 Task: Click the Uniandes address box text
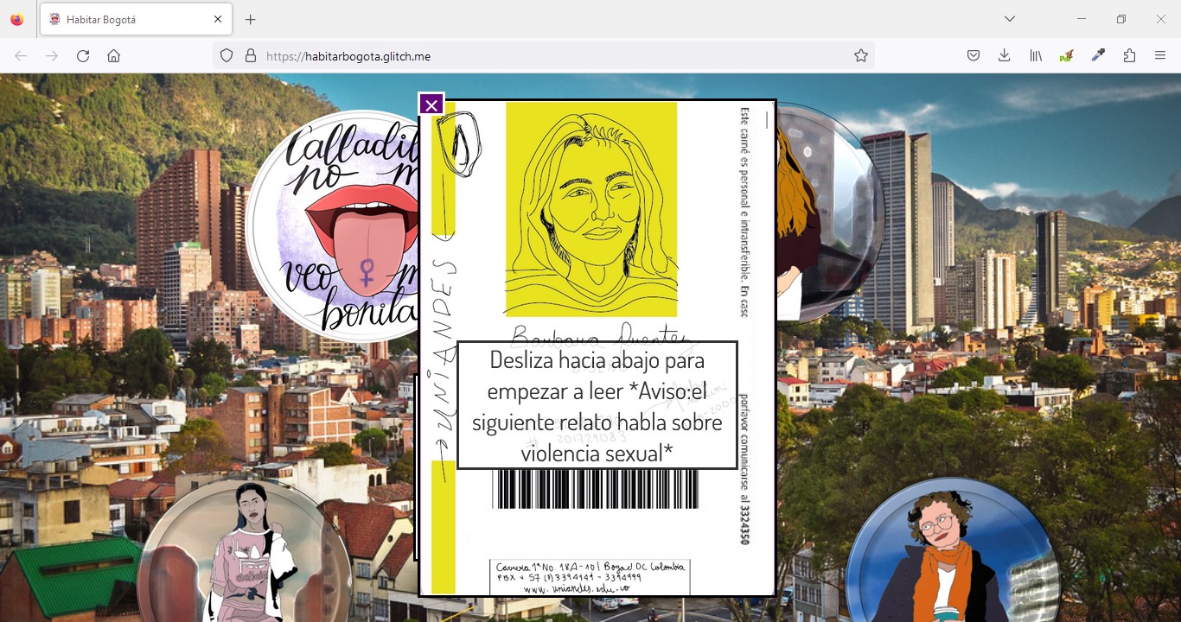[x=590, y=577]
